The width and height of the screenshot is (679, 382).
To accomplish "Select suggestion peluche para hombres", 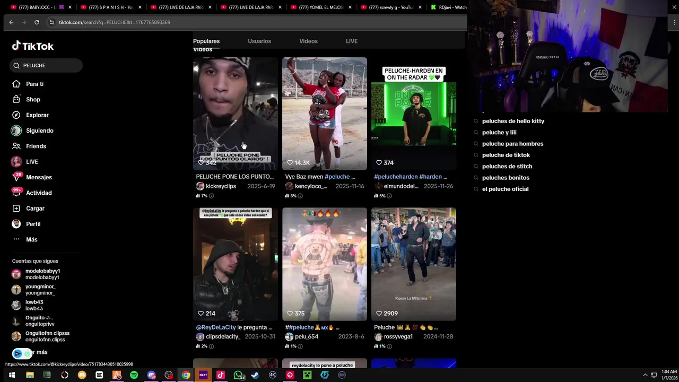I will click(x=512, y=144).
